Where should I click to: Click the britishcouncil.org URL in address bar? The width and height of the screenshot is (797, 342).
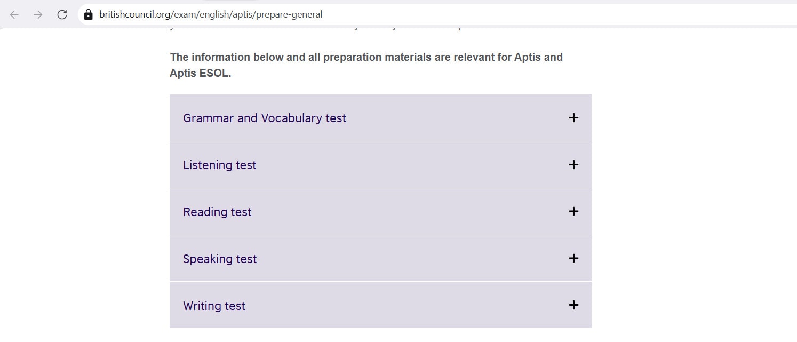211,15
